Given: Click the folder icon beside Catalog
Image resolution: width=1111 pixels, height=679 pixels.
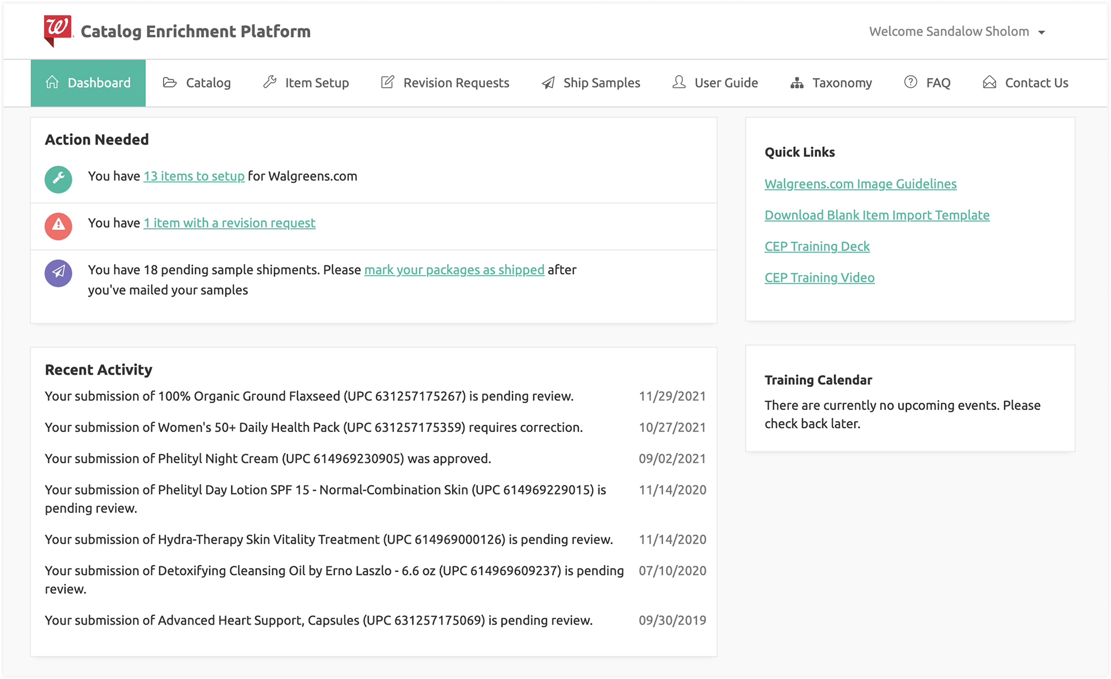Looking at the screenshot, I should (x=170, y=83).
